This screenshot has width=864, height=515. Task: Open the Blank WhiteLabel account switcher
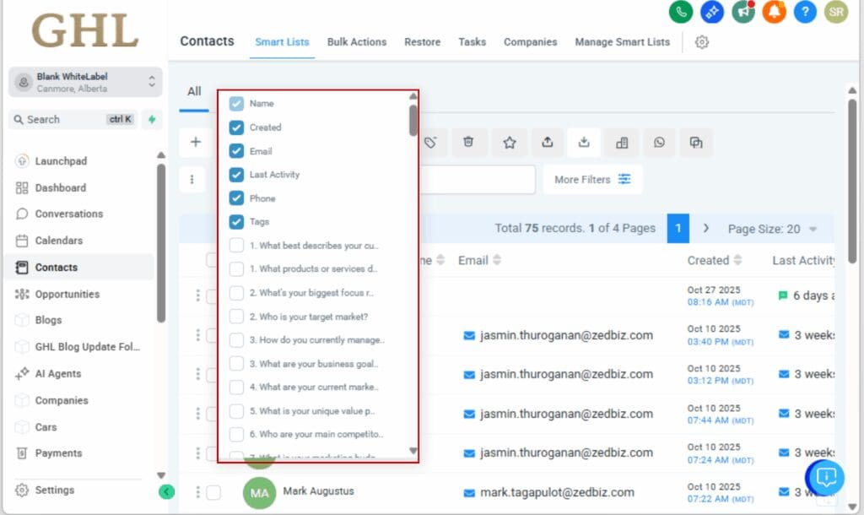tap(84, 81)
